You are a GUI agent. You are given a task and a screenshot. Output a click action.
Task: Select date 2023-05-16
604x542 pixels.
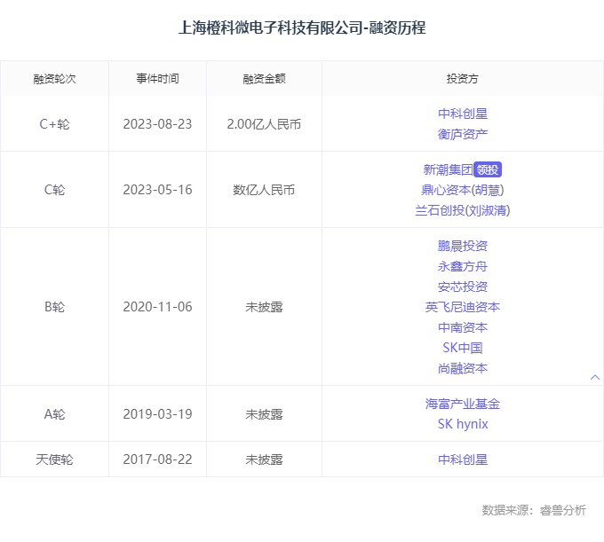click(x=157, y=190)
